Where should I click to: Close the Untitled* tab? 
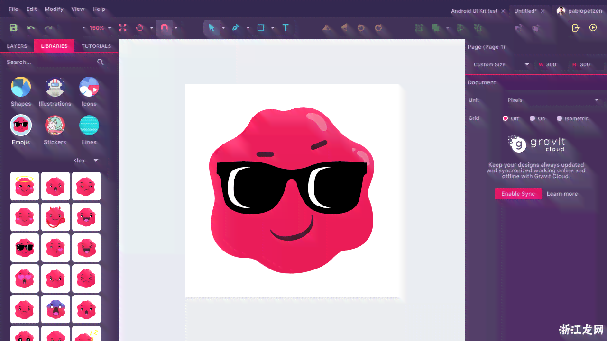coord(543,11)
